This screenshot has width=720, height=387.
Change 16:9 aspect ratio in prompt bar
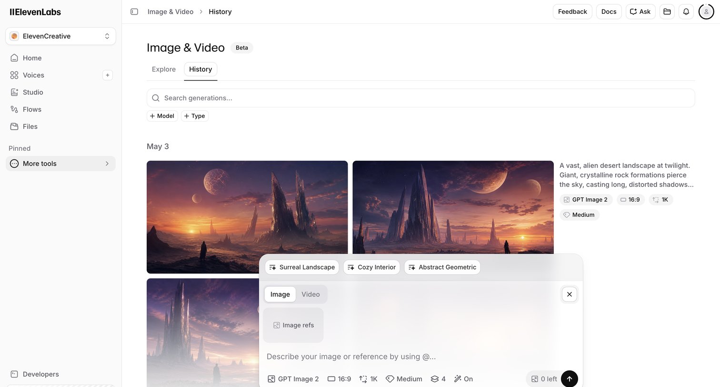339,379
